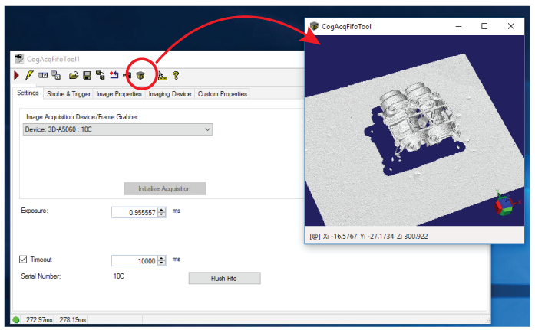Click the yellow question mark help icon

tap(176, 75)
